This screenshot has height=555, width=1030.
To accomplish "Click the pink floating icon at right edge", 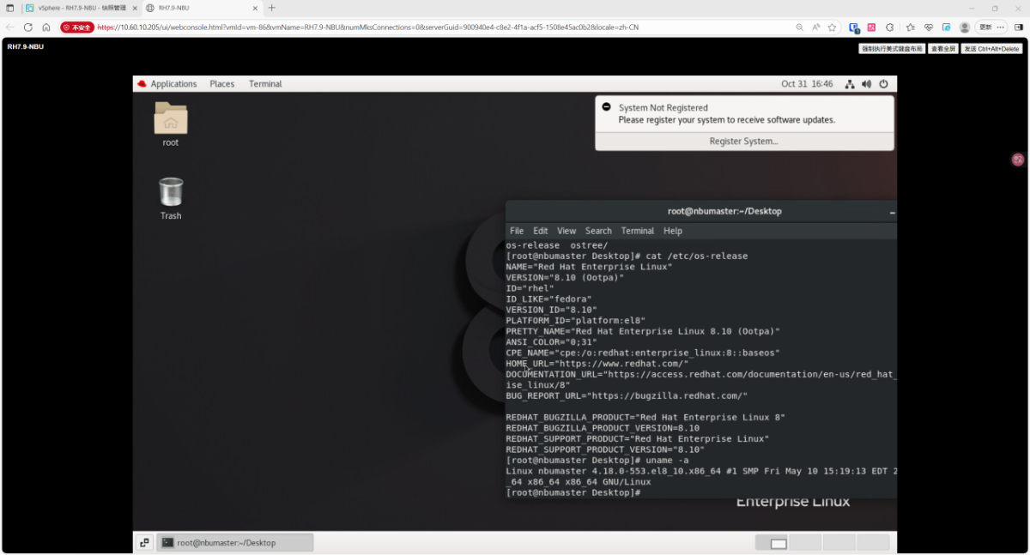I will click(1018, 160).
